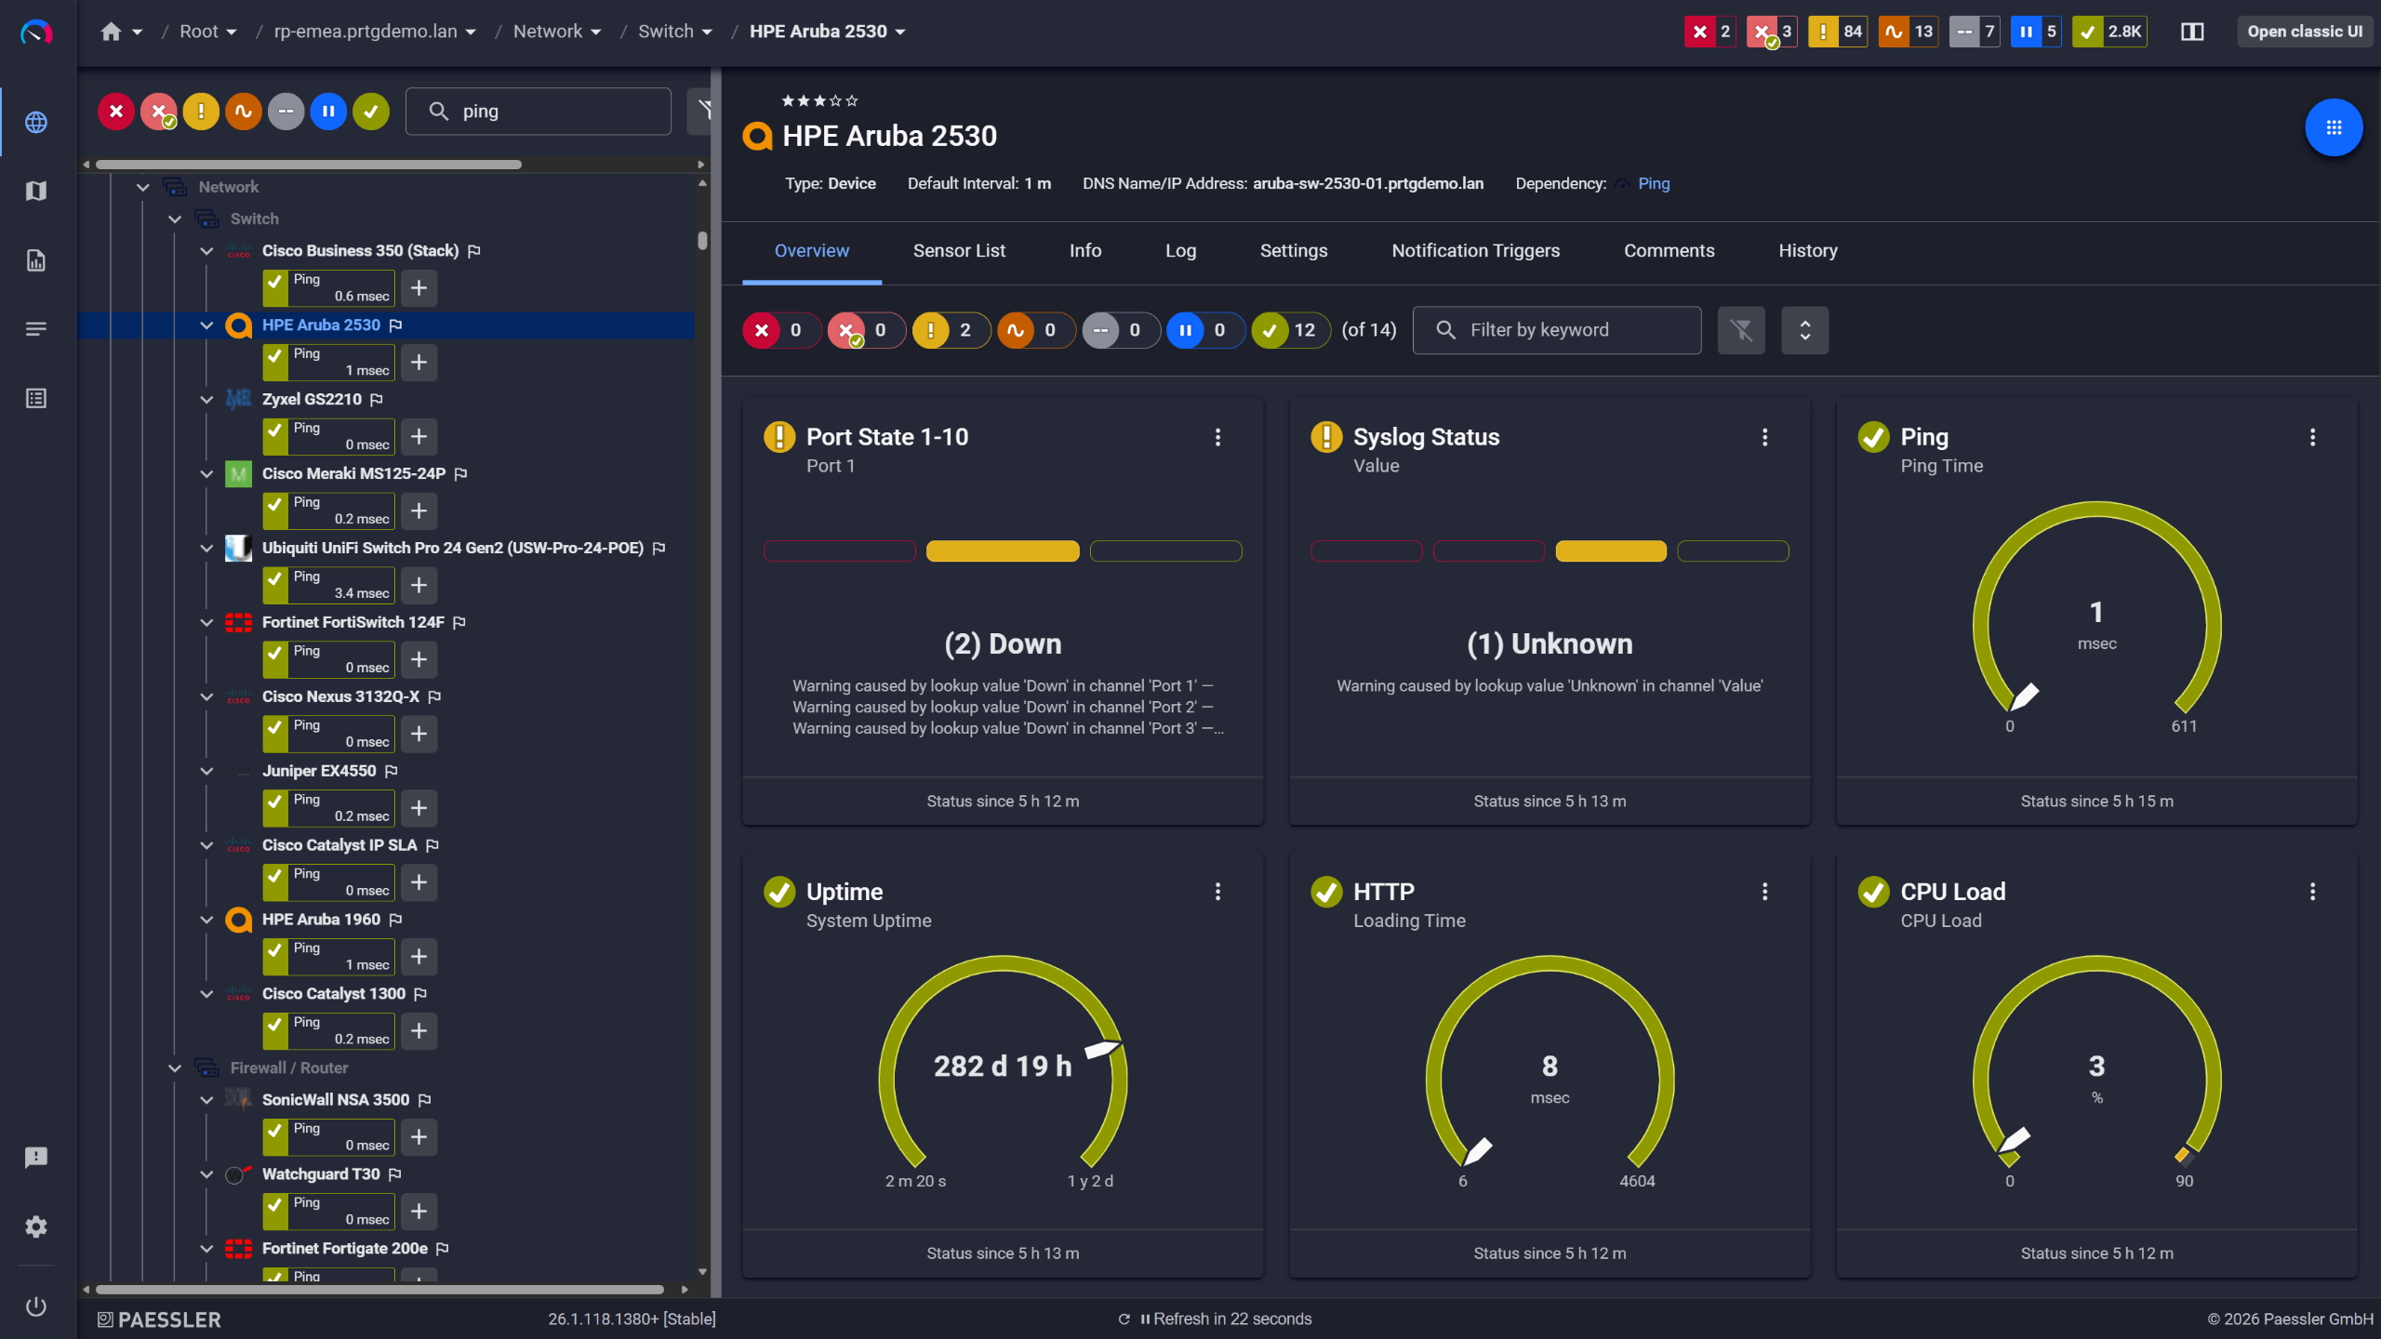Viewport: 2381px width, 1339px height.
Task: Collapse the Firewall / Router group
Action: pyautogui.click(x=174, y=1067)
